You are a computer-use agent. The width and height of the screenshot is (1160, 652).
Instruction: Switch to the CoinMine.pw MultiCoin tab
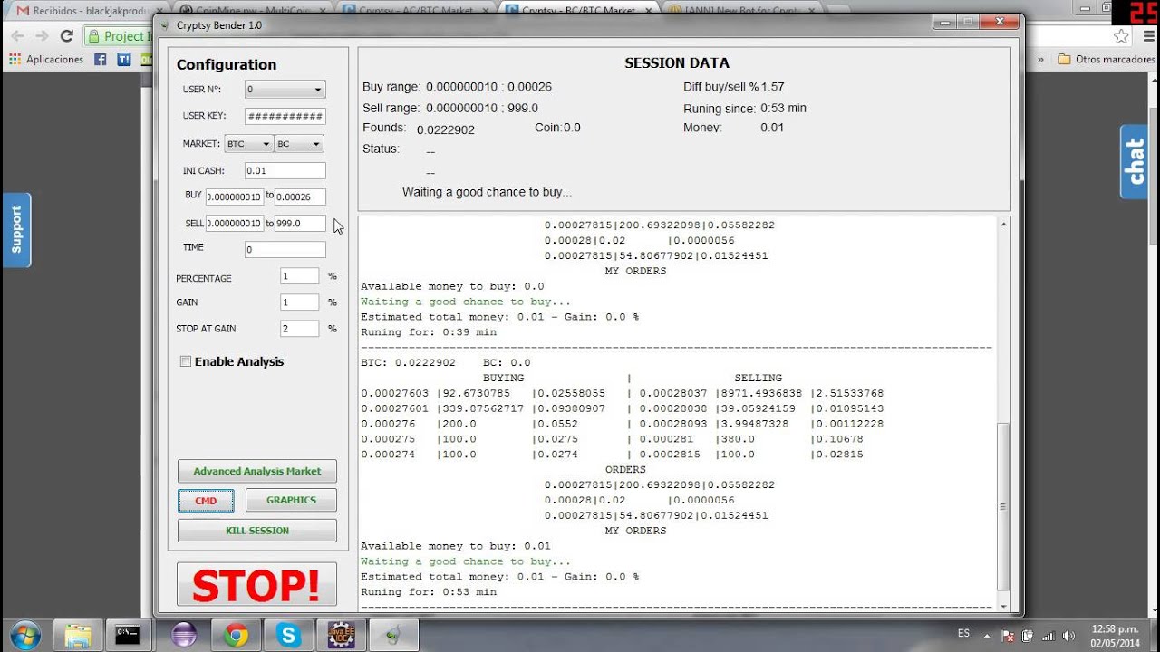click(253, 11)
